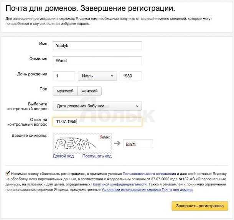Select the мужской gender option
The image size is (234, 220).
coord(65,91)
